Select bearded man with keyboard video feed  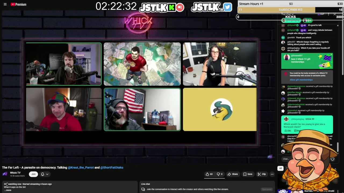(64, 64)
